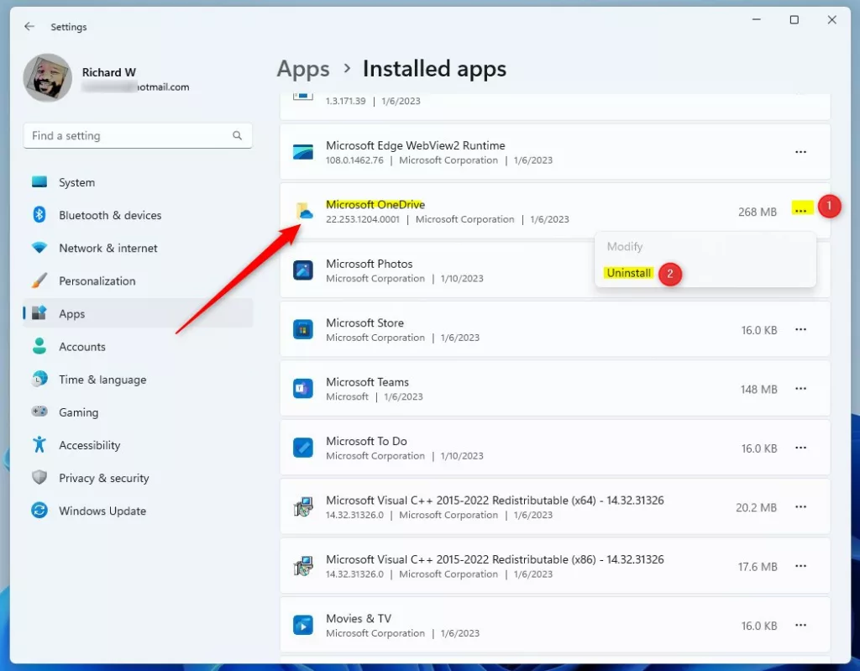
Task: Click the Movies & TV app icon
Action: pos(303,625)
